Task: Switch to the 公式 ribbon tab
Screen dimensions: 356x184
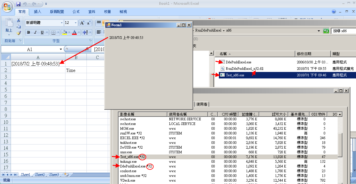Action: (x=76, y=12)
